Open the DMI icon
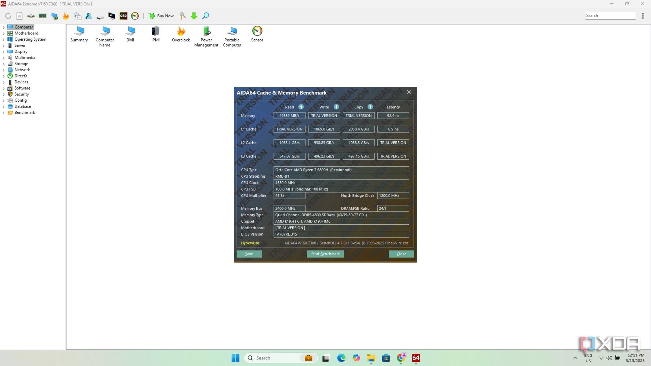The height and width of the screenshot is (366, 651). point(130,34)
